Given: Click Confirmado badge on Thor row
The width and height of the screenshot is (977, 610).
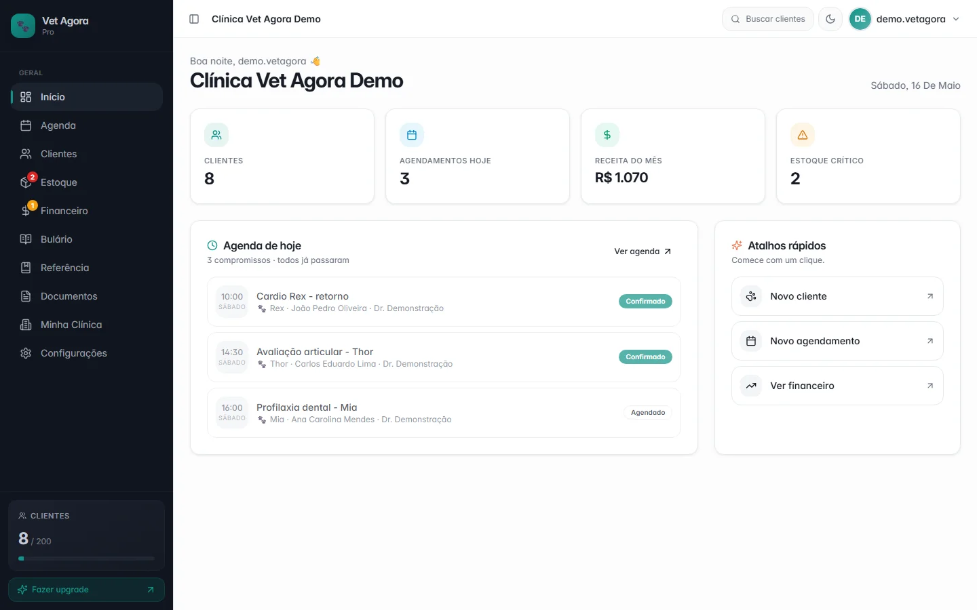Looking at the screenshot, I should click(645, 357).
